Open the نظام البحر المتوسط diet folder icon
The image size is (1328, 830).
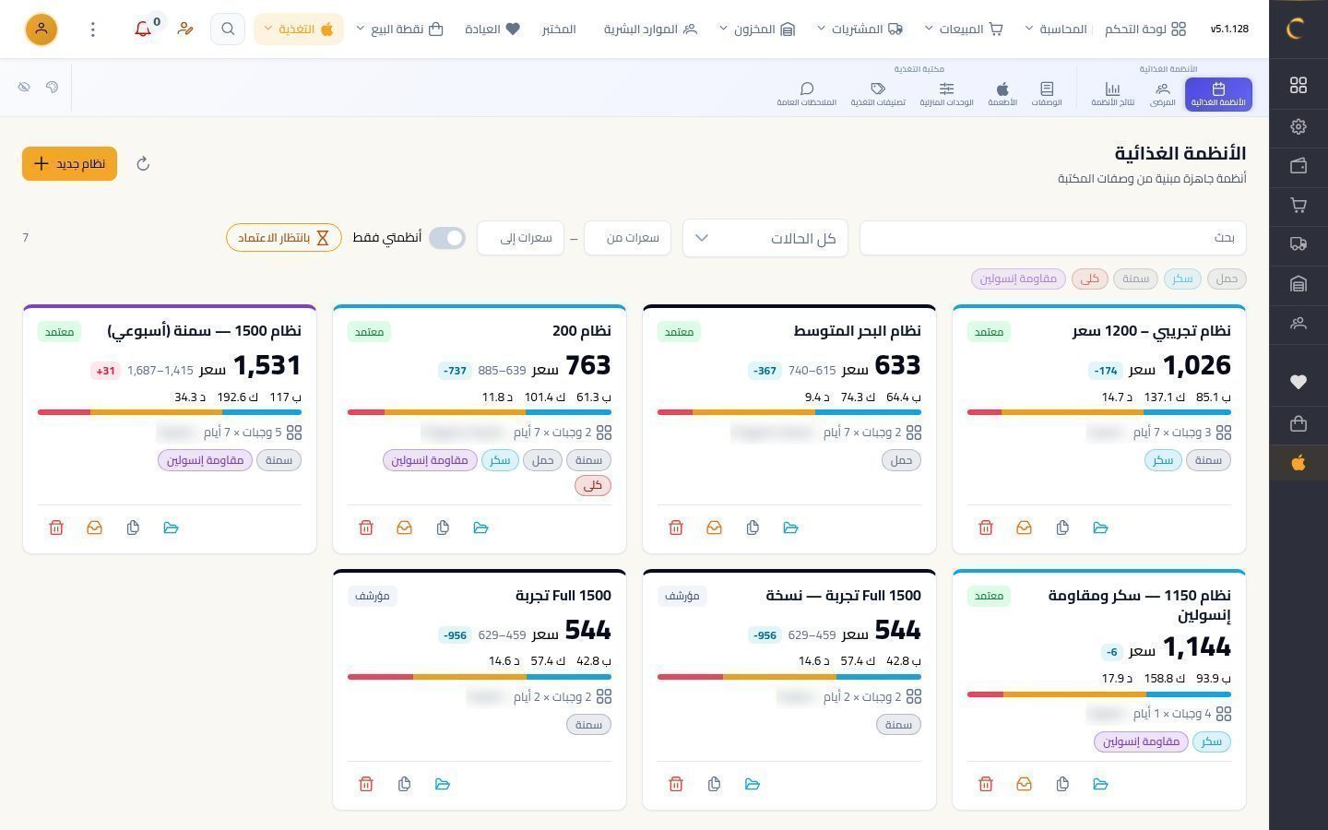tap(790, 528)
